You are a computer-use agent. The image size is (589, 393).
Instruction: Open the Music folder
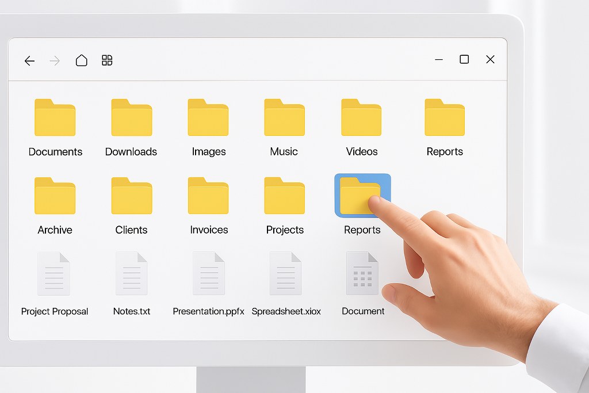click(284, 118)
